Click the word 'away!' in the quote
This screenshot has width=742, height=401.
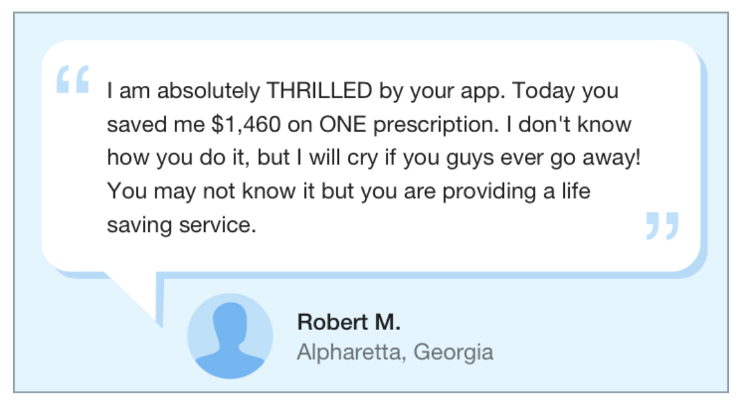pos(612,158)
